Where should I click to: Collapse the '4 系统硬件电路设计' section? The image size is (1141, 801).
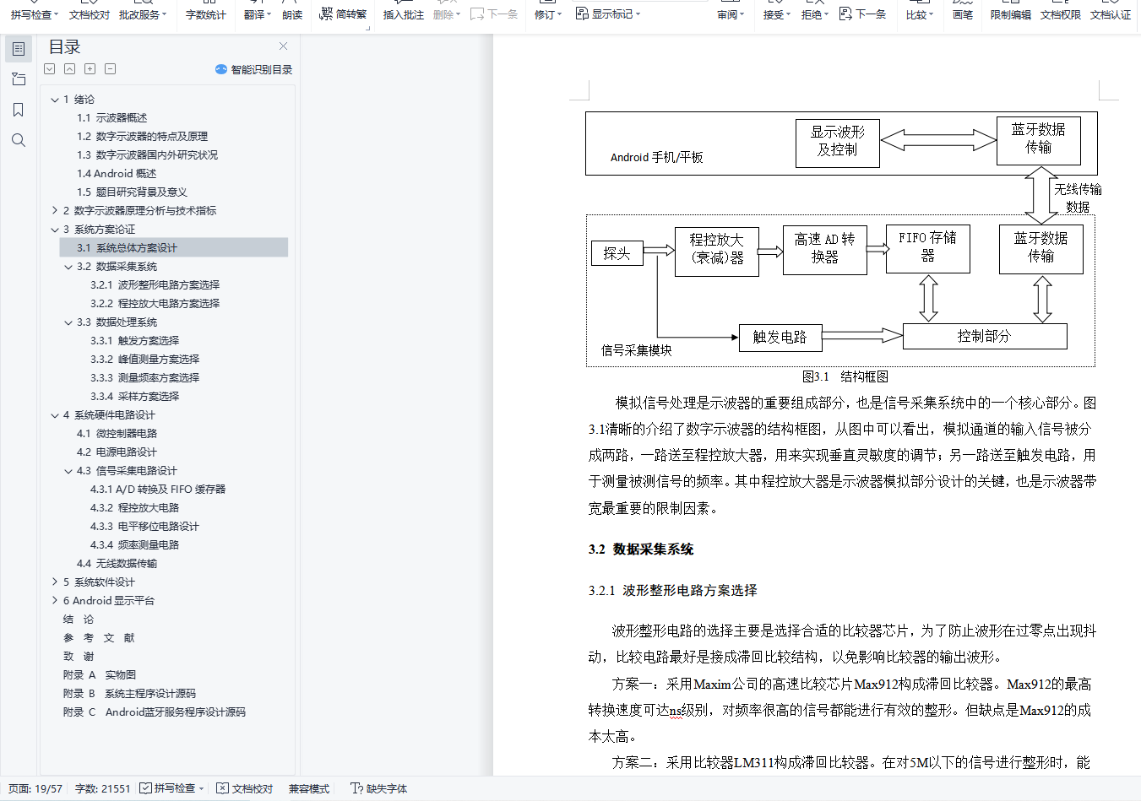55,415
